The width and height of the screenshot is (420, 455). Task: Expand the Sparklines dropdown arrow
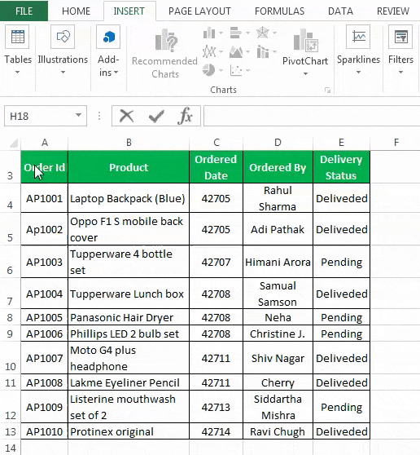pos(358,72)
